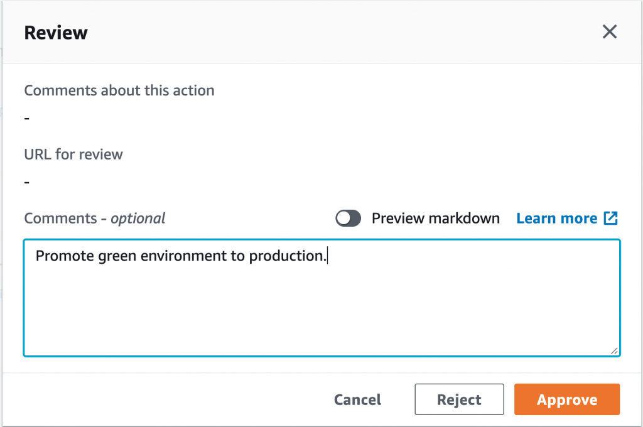Viewport: 643px width, 427px height.
Task: Click the 'Promote green environment to production.' text
Action: 181,256
